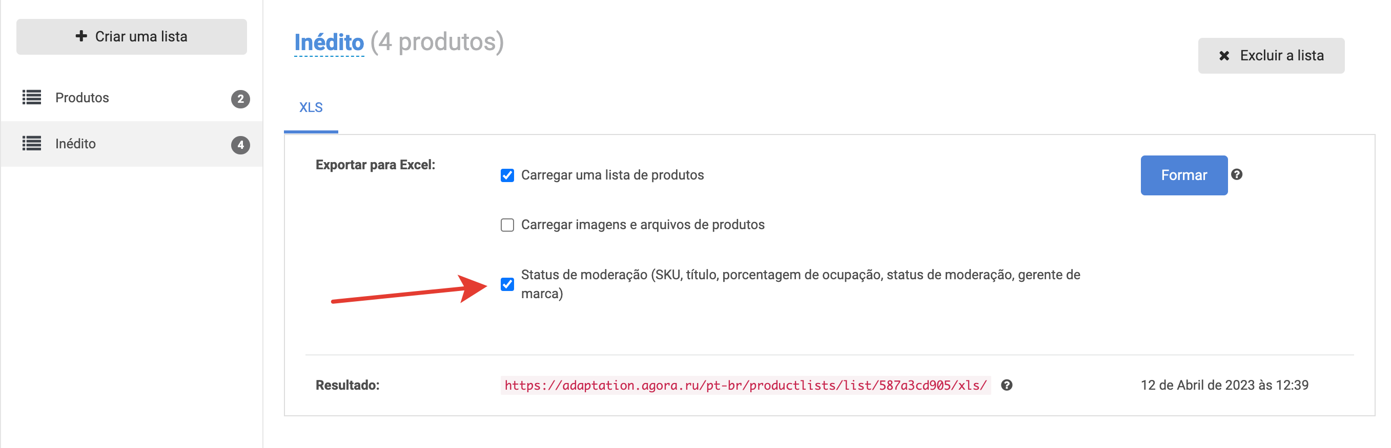Click the plus icon in Criar uma lista
1391x448 pixels.
[x=81, y=36]
